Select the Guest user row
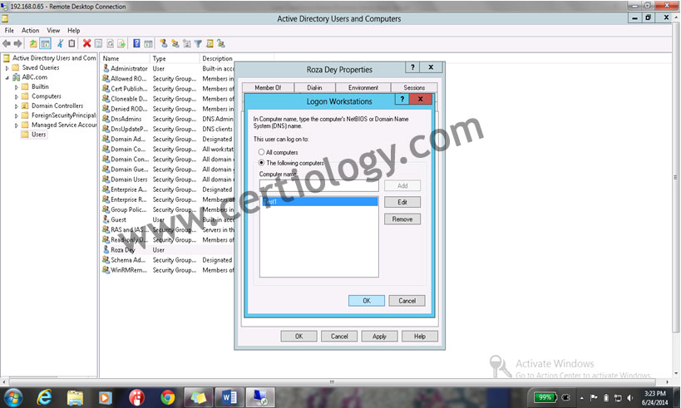The width and height of the screenshot is (681, 408). [x=167, y=219]
